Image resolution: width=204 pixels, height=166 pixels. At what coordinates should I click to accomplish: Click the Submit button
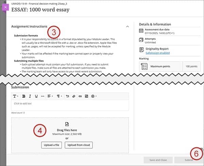189,160
